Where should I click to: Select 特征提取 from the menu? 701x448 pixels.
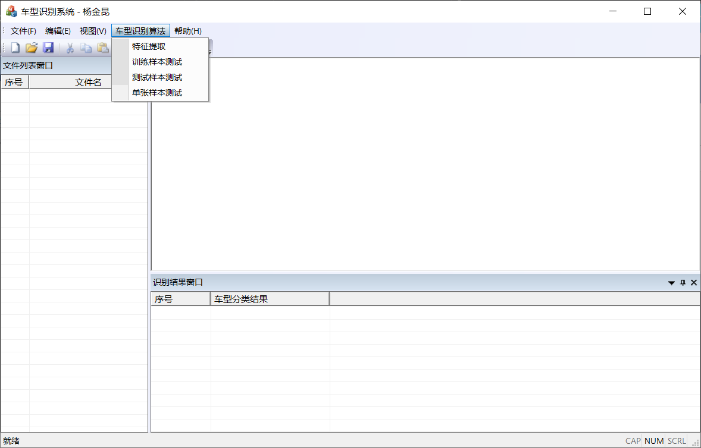pos(160,46)
